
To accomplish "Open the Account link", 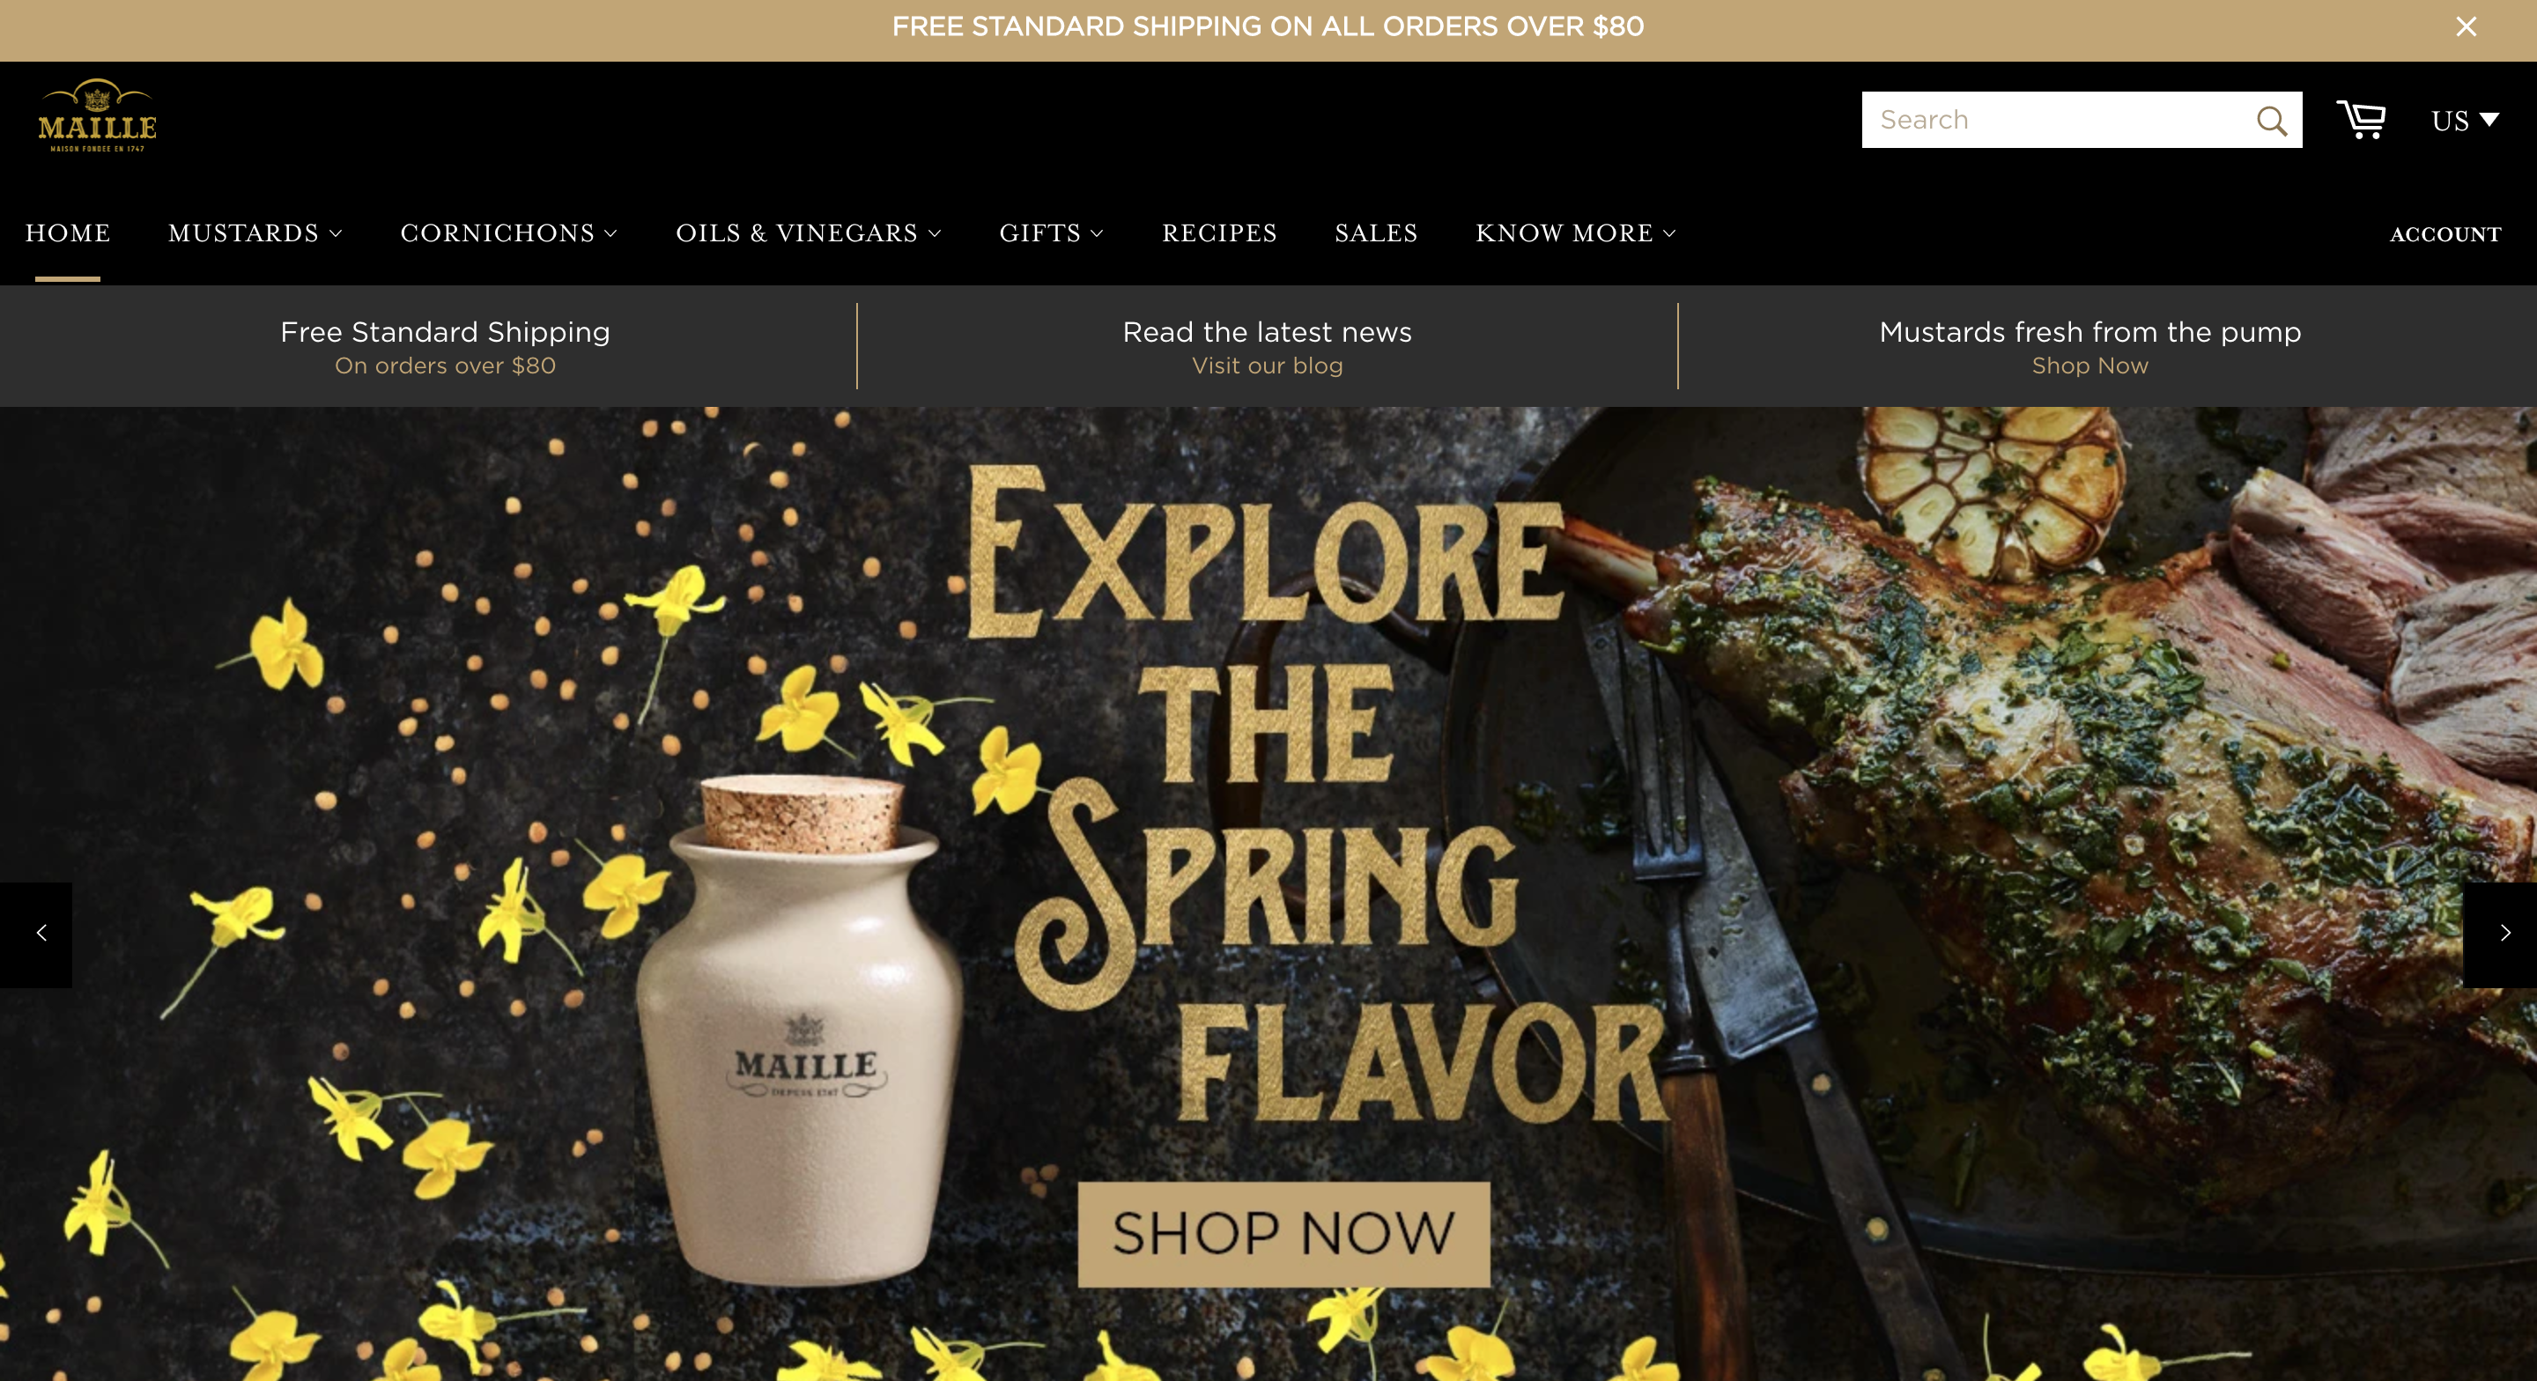I will [x=2445, y=234].
